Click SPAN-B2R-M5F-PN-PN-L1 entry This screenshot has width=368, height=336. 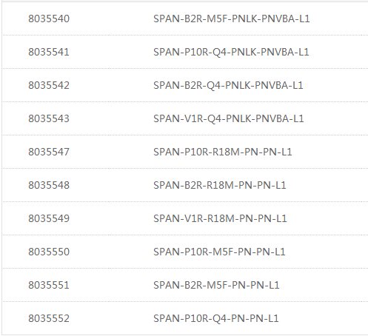(216, 285)
